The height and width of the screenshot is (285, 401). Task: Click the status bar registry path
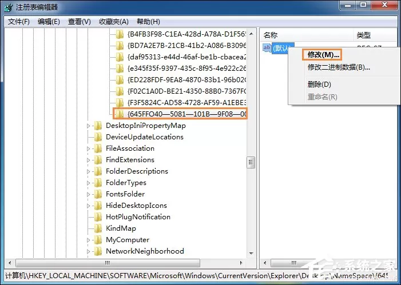[x=197, y=276]
